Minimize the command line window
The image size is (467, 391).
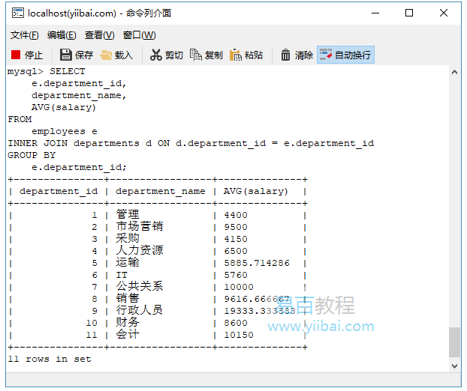(x=375, y=13)
